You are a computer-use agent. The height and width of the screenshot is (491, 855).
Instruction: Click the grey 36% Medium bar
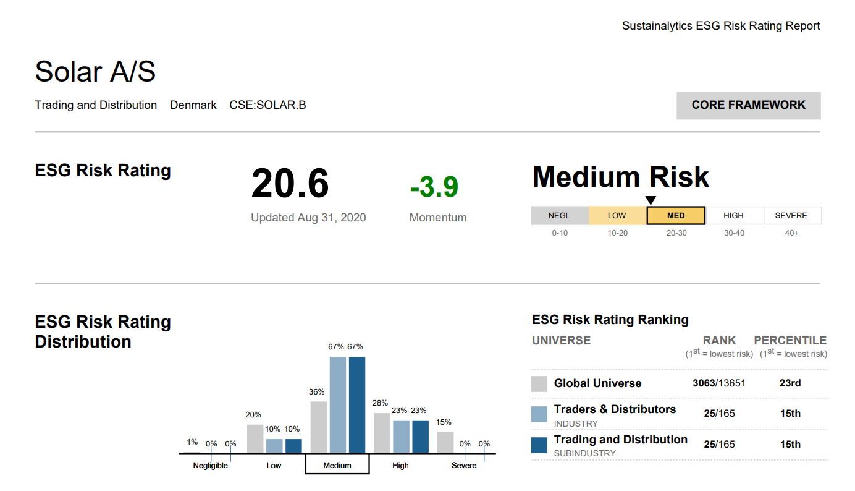pyautogui.click(x=319, y=427)
